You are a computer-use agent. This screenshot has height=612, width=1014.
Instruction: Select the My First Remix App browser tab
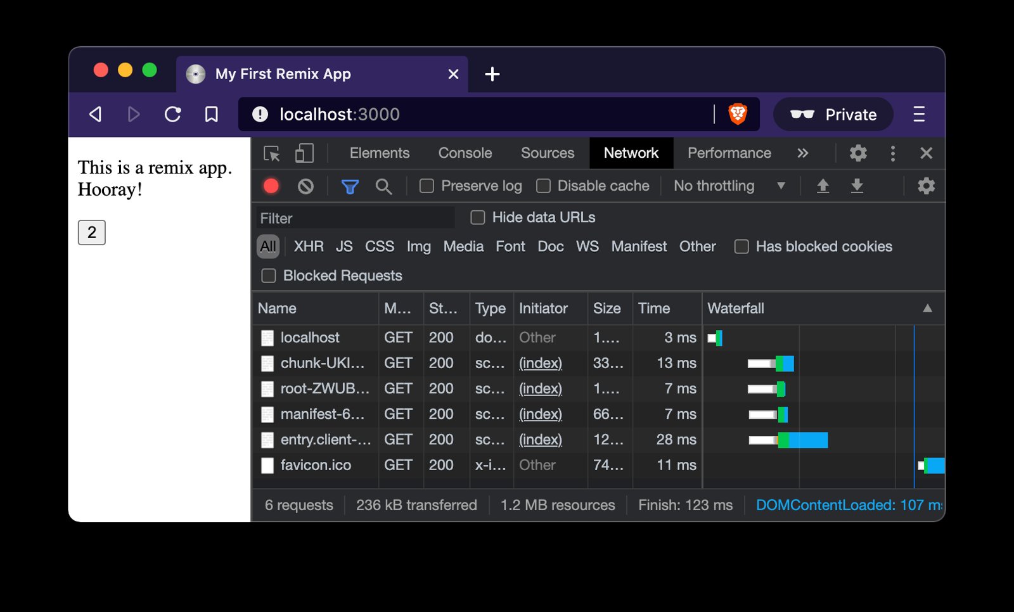[321, 75]
